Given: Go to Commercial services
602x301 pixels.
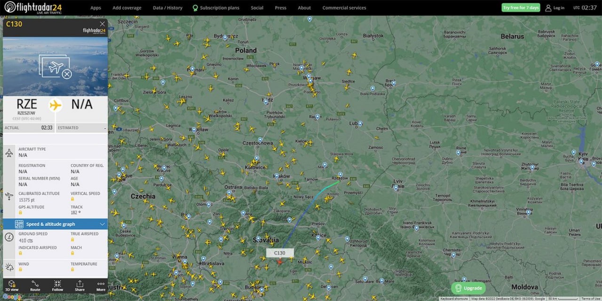Looking at the screenshot, I should (344, 8).
